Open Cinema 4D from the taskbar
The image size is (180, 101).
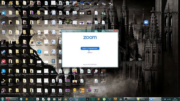click(x=71, y=99)
